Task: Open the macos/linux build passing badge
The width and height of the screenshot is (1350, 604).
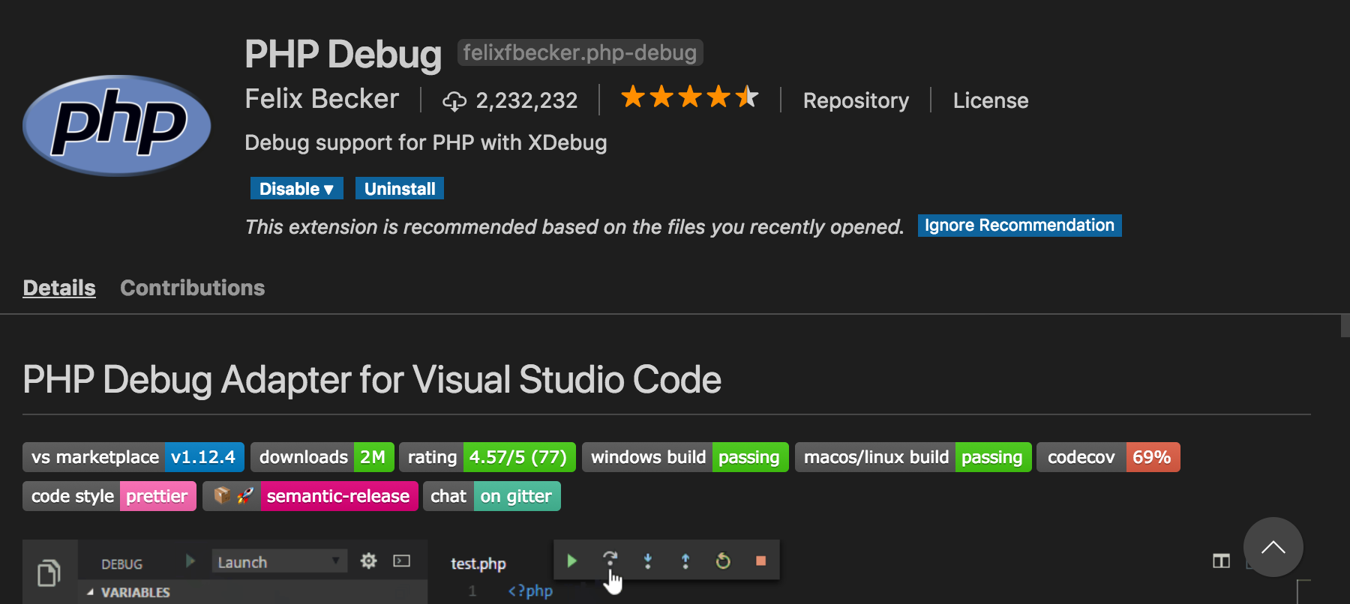Action: (913, 457)
